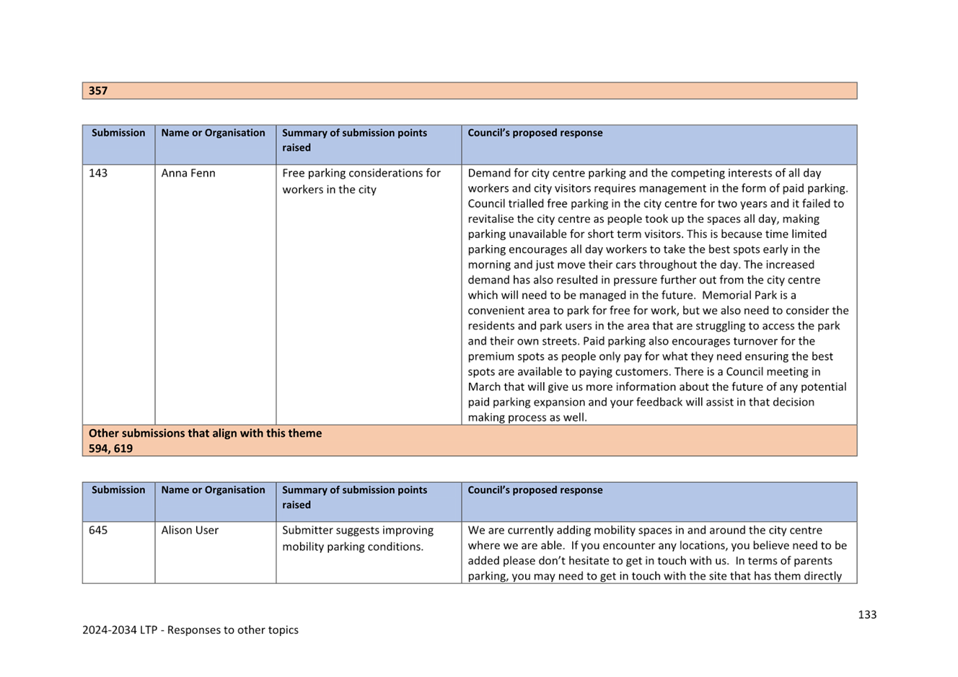Click 'Other submissions that align with this theme'
Screen dimensions: 958x677
click(206, 433)
